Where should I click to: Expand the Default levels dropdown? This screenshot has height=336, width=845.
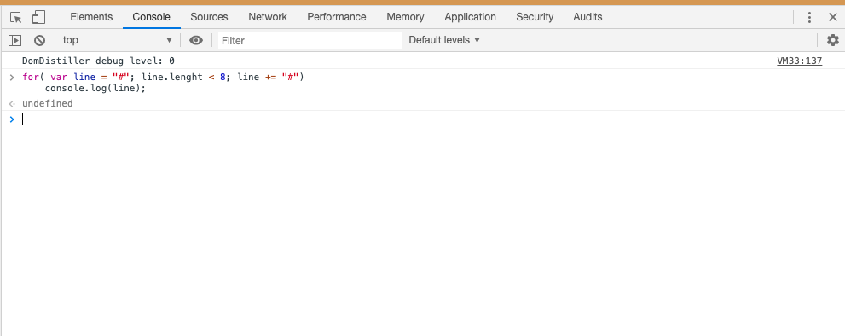444,40
